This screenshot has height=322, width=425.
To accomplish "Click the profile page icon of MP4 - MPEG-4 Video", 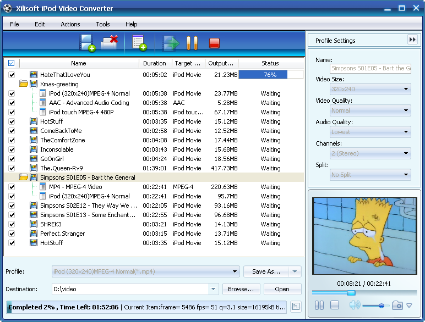I will coord(42,187).
